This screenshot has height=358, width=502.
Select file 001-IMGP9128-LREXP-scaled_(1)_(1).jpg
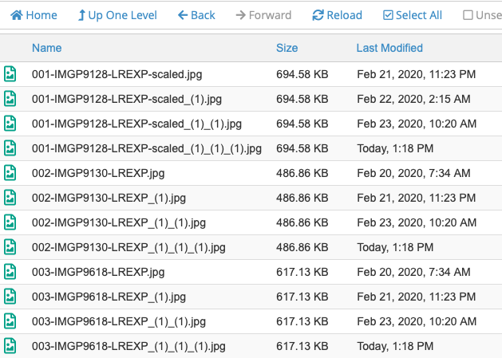(136, 124)
